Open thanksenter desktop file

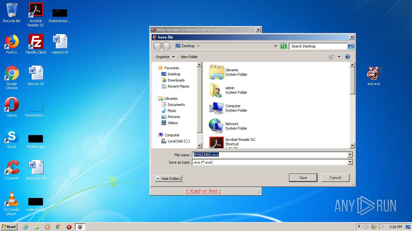pos(60,15)
